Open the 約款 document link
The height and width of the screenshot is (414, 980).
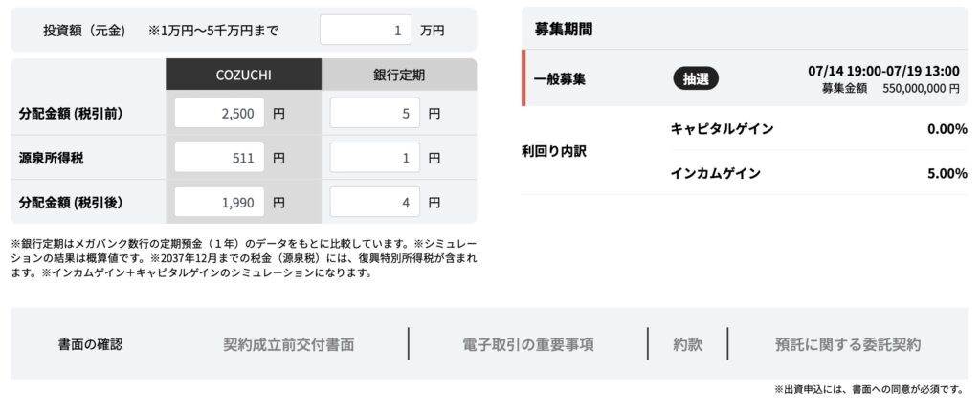coord(687,344)
